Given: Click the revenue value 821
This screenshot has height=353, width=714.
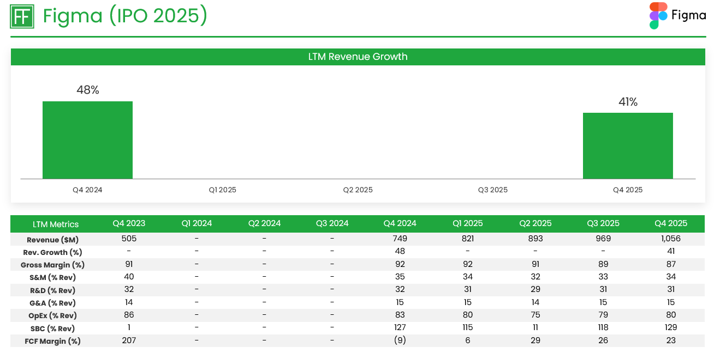Looking at the screenshot, I should (x=468, y=239).
